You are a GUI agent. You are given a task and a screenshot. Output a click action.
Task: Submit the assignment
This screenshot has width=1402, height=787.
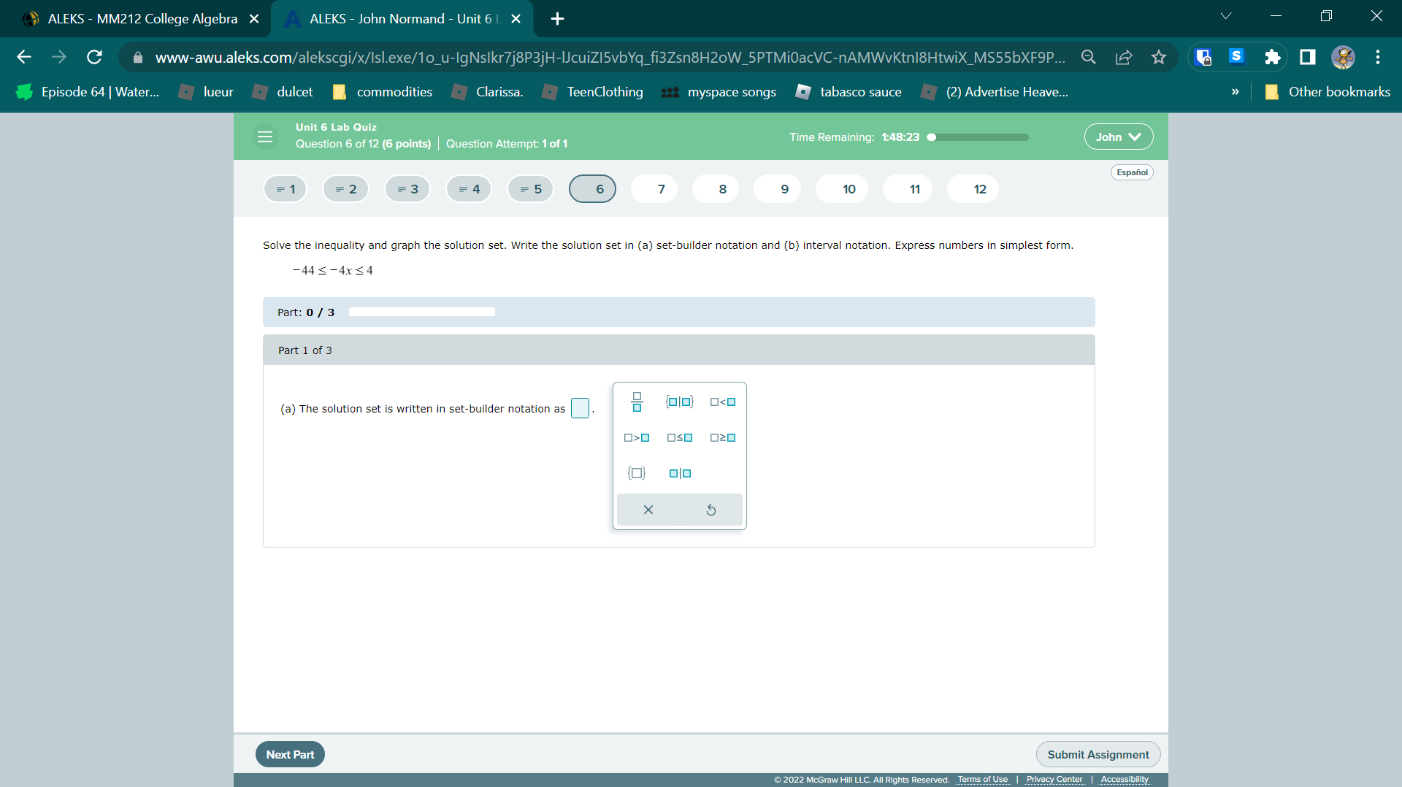point(1098,754)
